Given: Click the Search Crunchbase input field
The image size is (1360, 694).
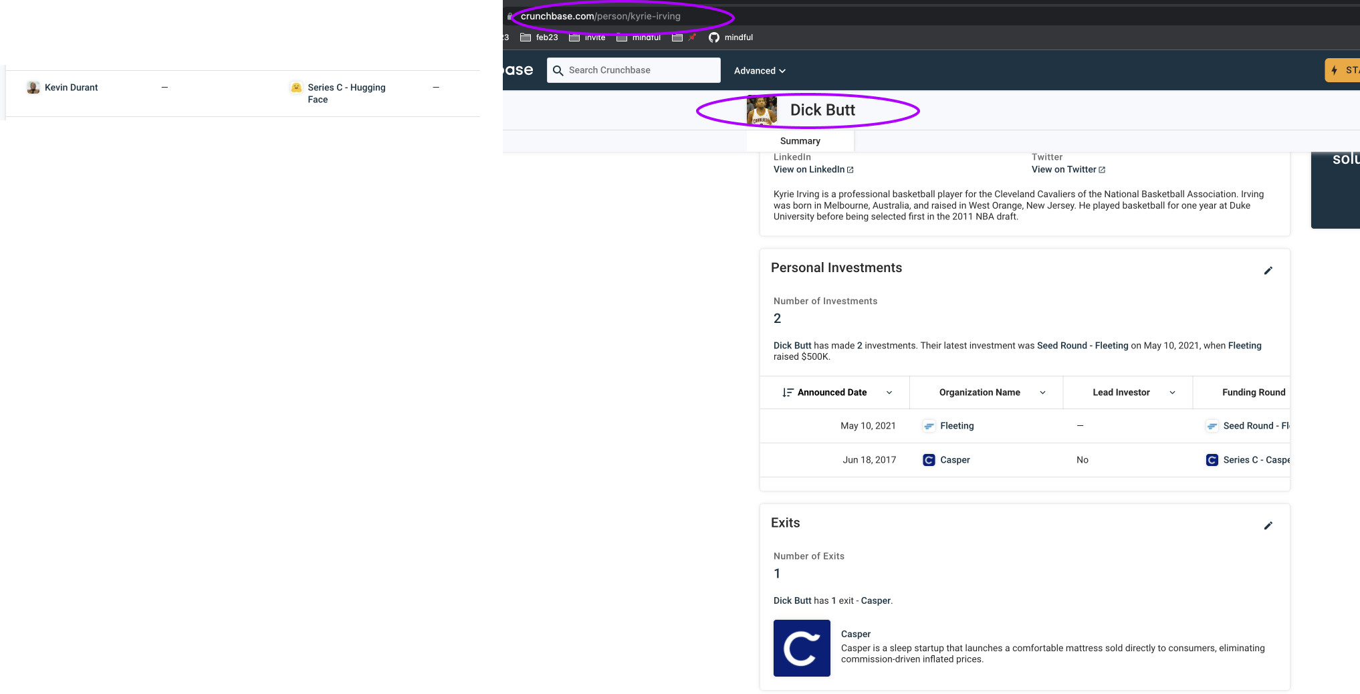Looking at the screenshot, I should click(x=633, y=70).
